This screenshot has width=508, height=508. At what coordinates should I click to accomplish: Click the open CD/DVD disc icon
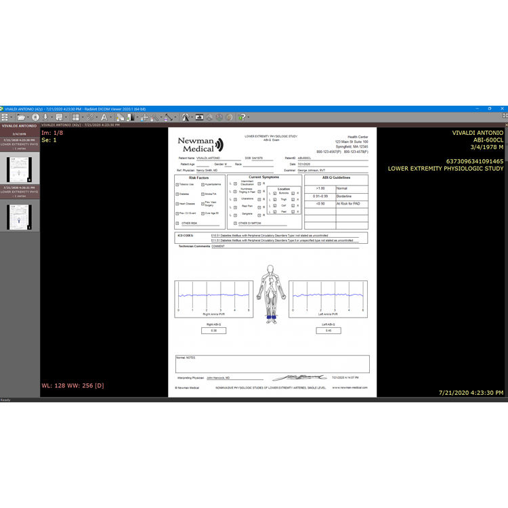tap(36, 118)
